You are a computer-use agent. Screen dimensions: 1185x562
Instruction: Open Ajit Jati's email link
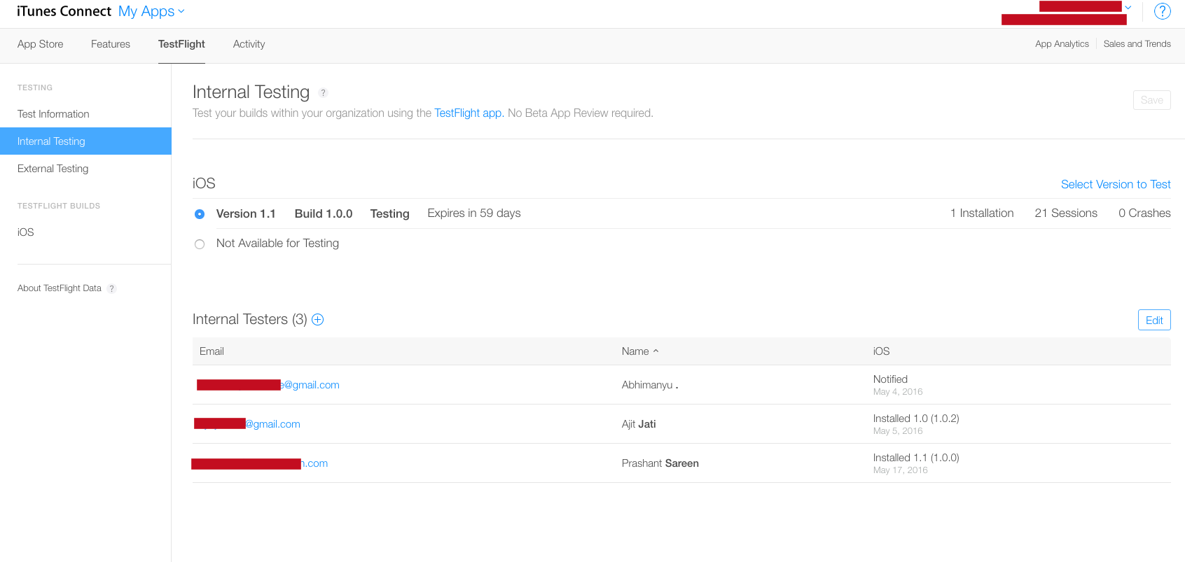pos(247,424)
